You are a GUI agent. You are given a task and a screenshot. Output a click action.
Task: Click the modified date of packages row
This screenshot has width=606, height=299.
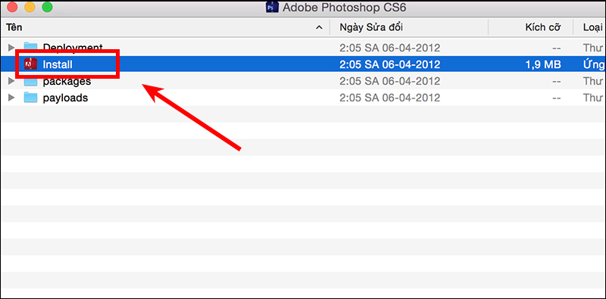coord(389,82)
